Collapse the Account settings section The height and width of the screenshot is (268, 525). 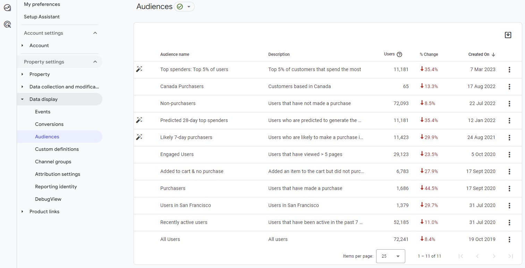[95, 33]
